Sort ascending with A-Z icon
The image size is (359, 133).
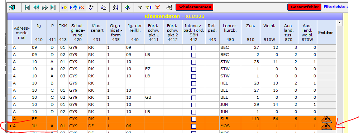(116, 7)
